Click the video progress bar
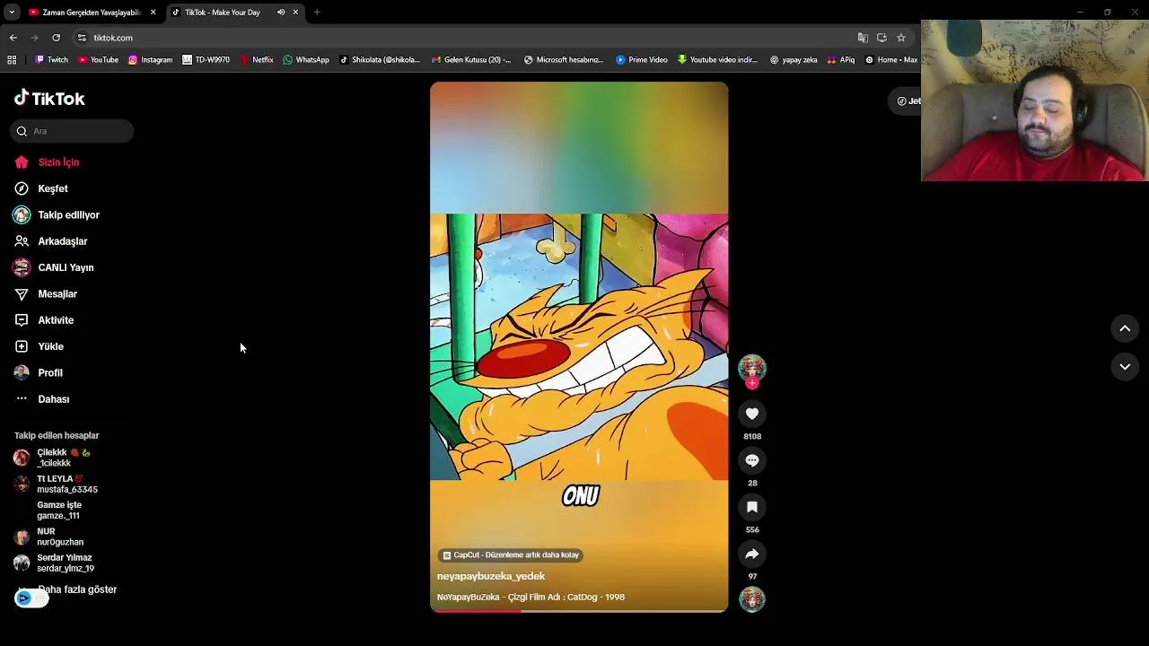This screenshot has height=646, width=1149. tap(579, 611)
